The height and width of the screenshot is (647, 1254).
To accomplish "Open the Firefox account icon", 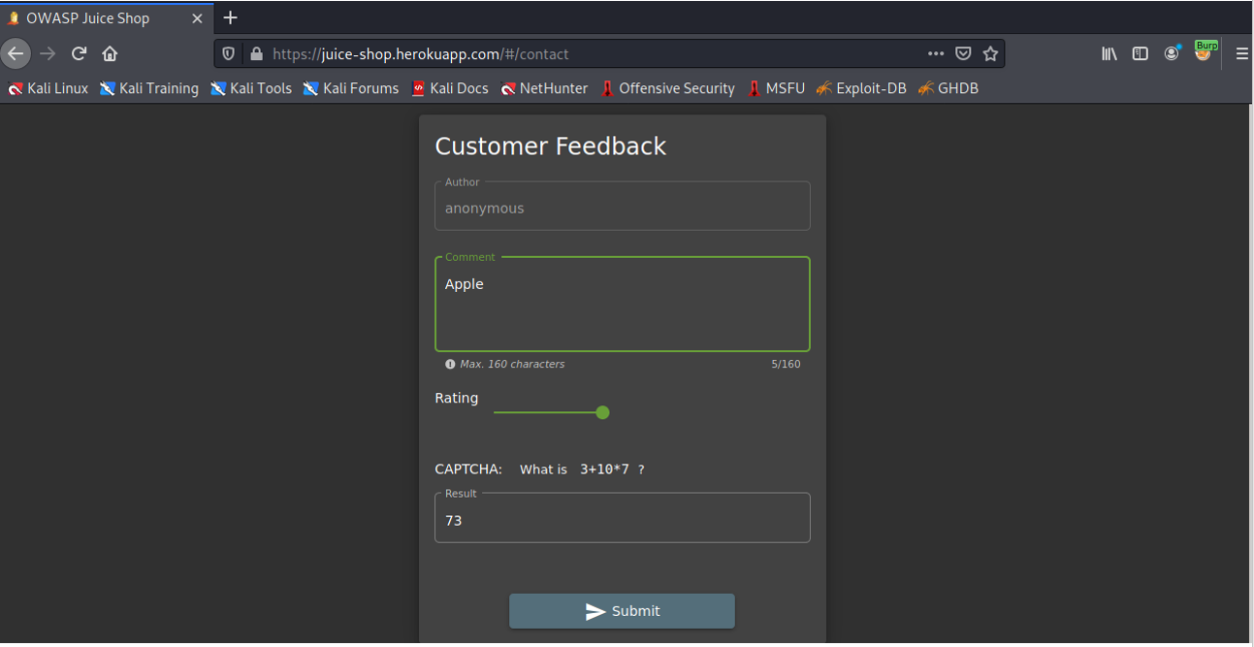I will click(x=1172, y=53).
